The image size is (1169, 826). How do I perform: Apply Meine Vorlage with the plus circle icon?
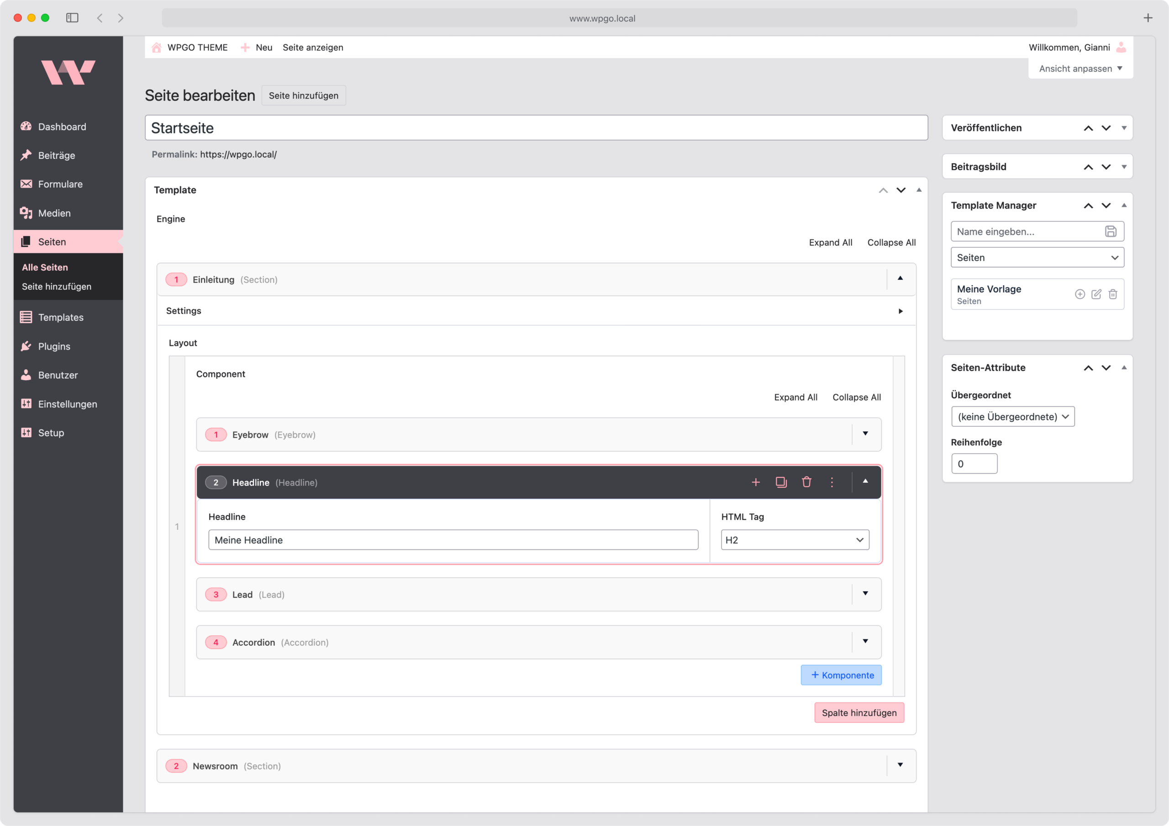pyautogui.click(x=1080, y=294)
